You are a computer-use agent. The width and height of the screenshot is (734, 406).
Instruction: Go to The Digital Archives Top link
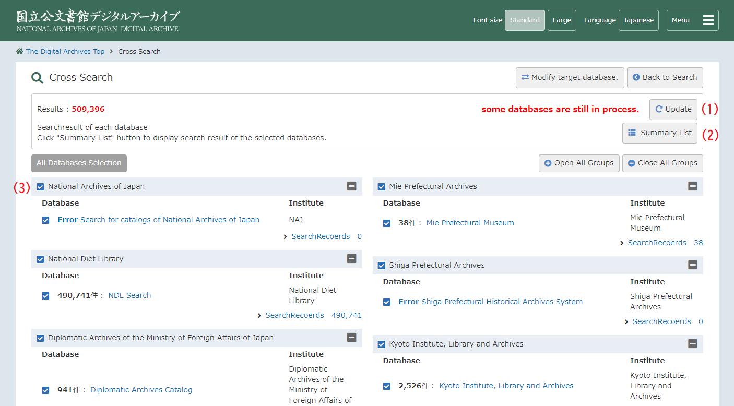tap(65, 51)
